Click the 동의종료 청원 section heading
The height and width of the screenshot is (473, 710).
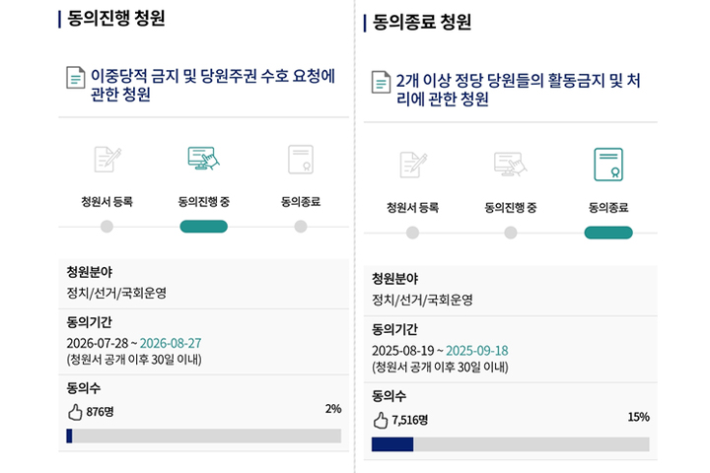pos(422,22)
